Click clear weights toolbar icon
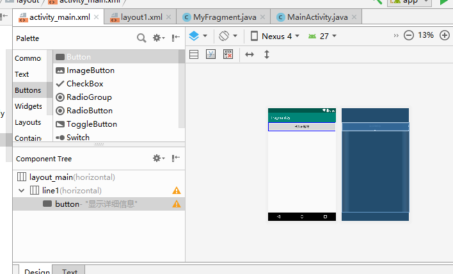 (228, 54)
